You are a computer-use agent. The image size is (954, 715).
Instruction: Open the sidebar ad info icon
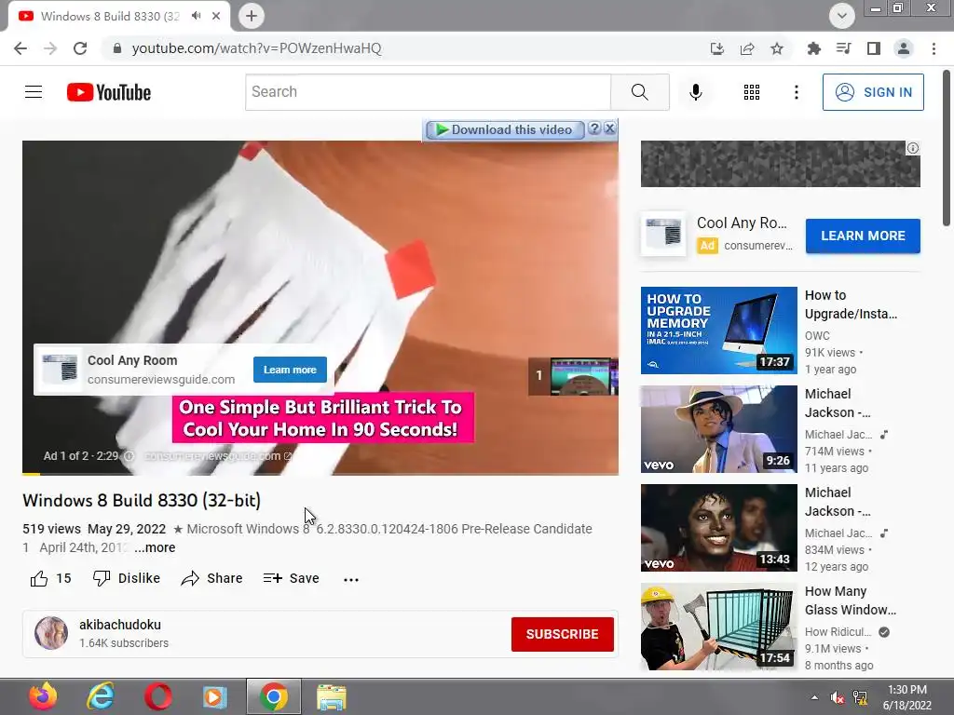click(913, 148)
